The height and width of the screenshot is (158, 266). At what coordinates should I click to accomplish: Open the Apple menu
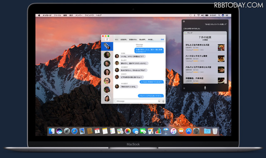[39, 15]
